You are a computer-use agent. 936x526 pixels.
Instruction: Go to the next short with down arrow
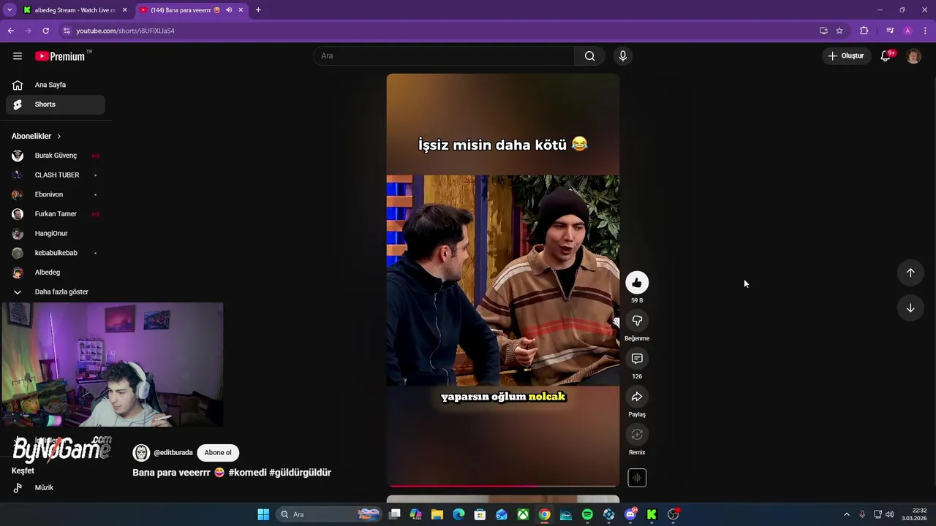tap(910, 308)
